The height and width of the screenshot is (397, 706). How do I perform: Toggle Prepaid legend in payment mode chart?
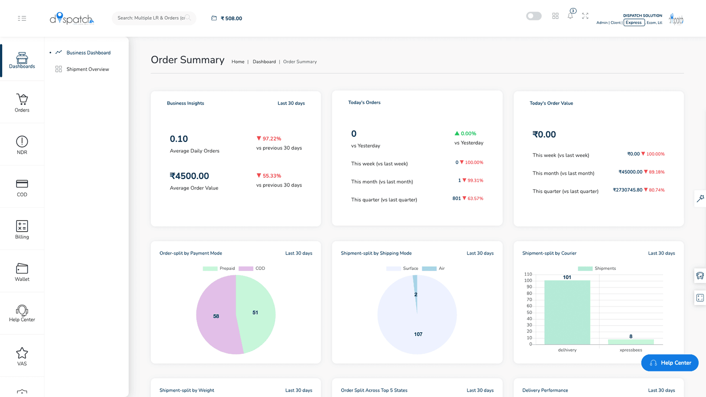pyautogui.click(x=219, y=268)
